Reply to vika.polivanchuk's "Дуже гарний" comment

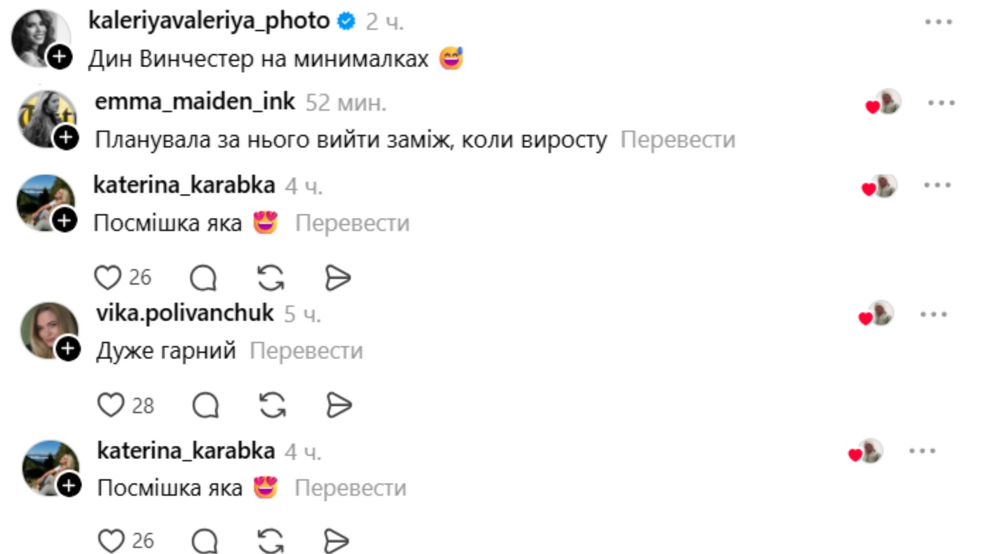click(206, 405)
